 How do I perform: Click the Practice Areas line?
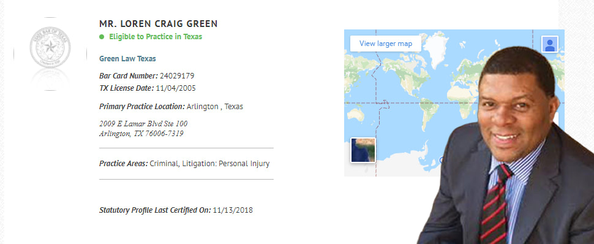pos(184,164)
